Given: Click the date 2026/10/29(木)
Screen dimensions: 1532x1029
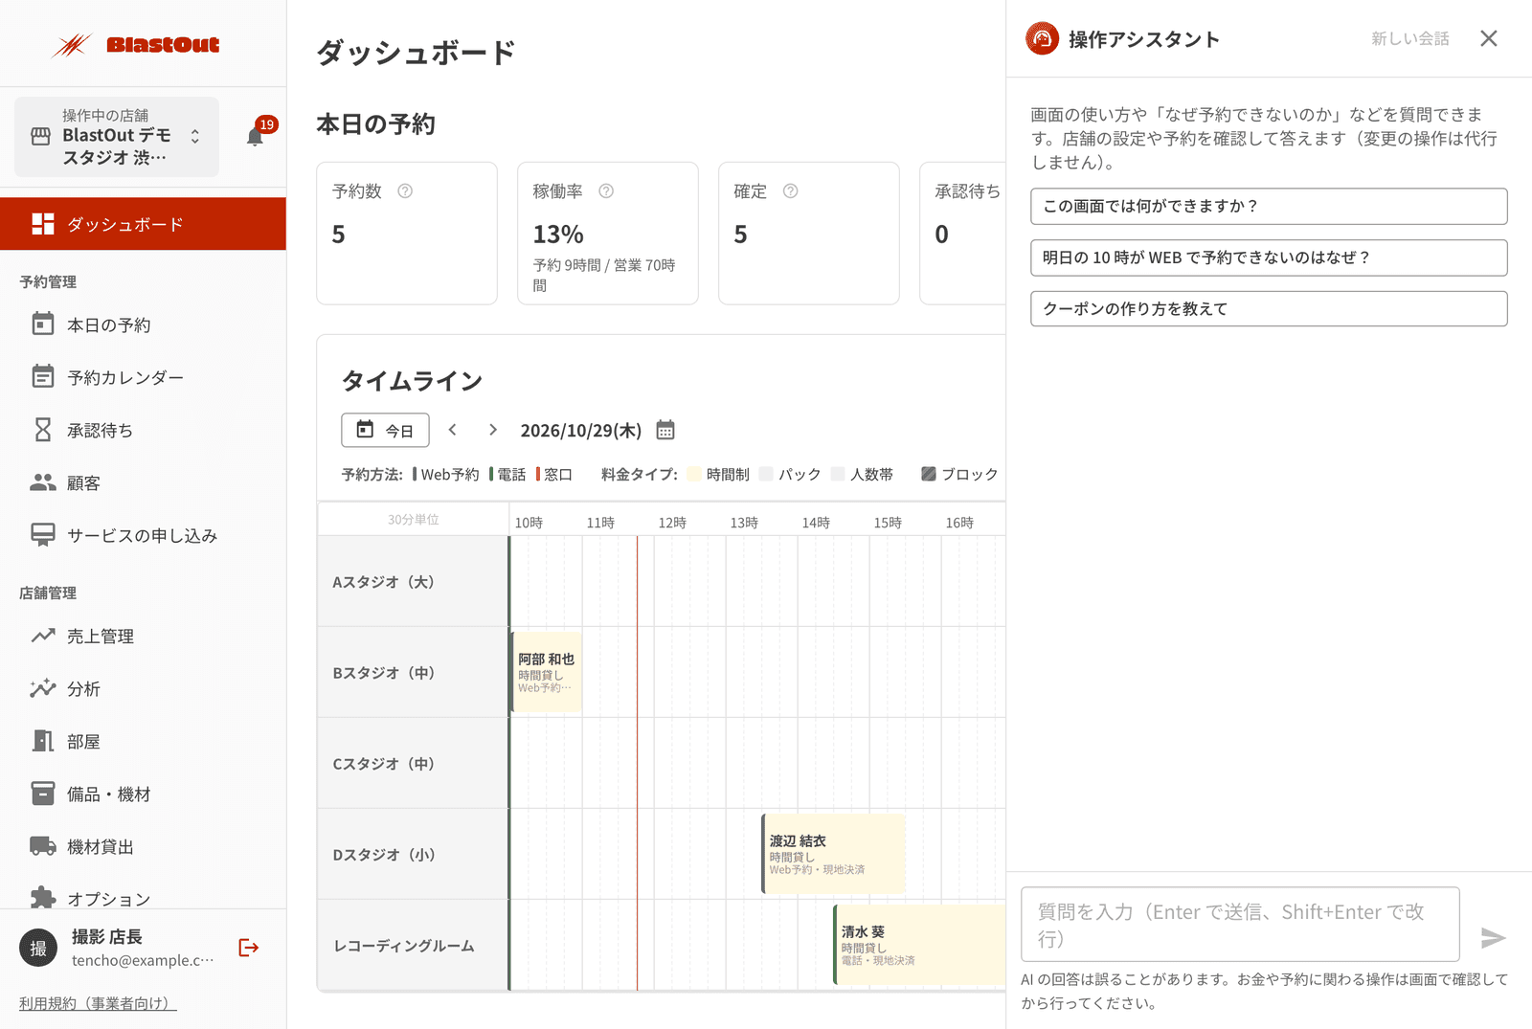Looking at the screenshot, I should point(581,431).
